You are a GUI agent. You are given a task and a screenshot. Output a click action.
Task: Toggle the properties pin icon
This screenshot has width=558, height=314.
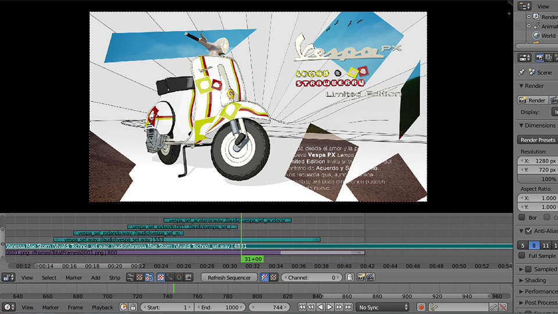point(521,72)
